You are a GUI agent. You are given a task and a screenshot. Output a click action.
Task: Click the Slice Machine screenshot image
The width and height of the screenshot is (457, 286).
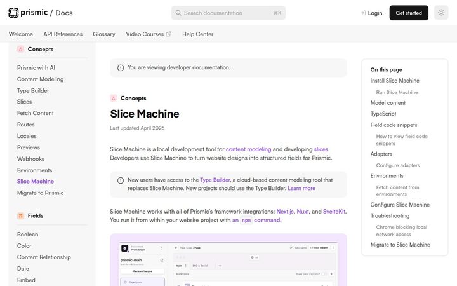(228, 260)
